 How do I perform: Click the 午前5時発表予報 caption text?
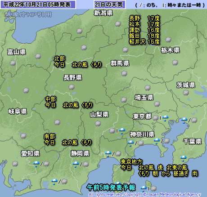tap(111, 188)
